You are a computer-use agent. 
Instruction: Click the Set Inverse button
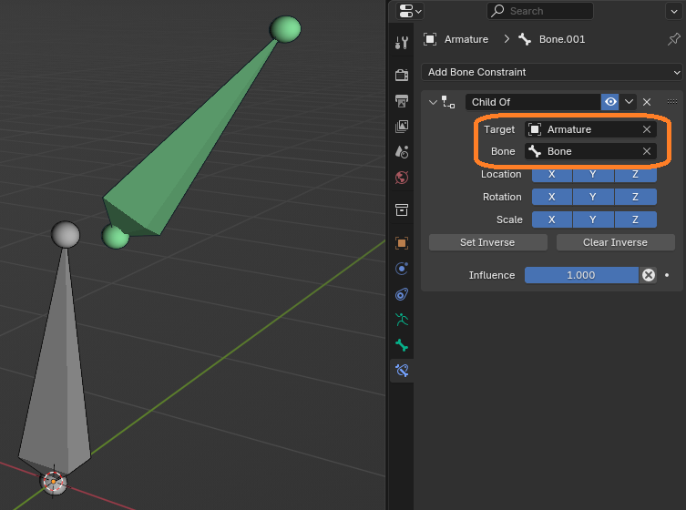click(487, 242)
